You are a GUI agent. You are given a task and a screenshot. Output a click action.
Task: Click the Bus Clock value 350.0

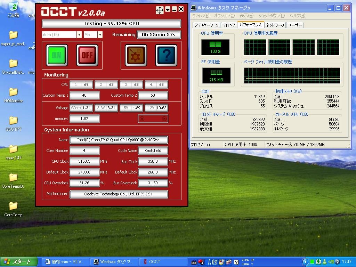point(153,161)
